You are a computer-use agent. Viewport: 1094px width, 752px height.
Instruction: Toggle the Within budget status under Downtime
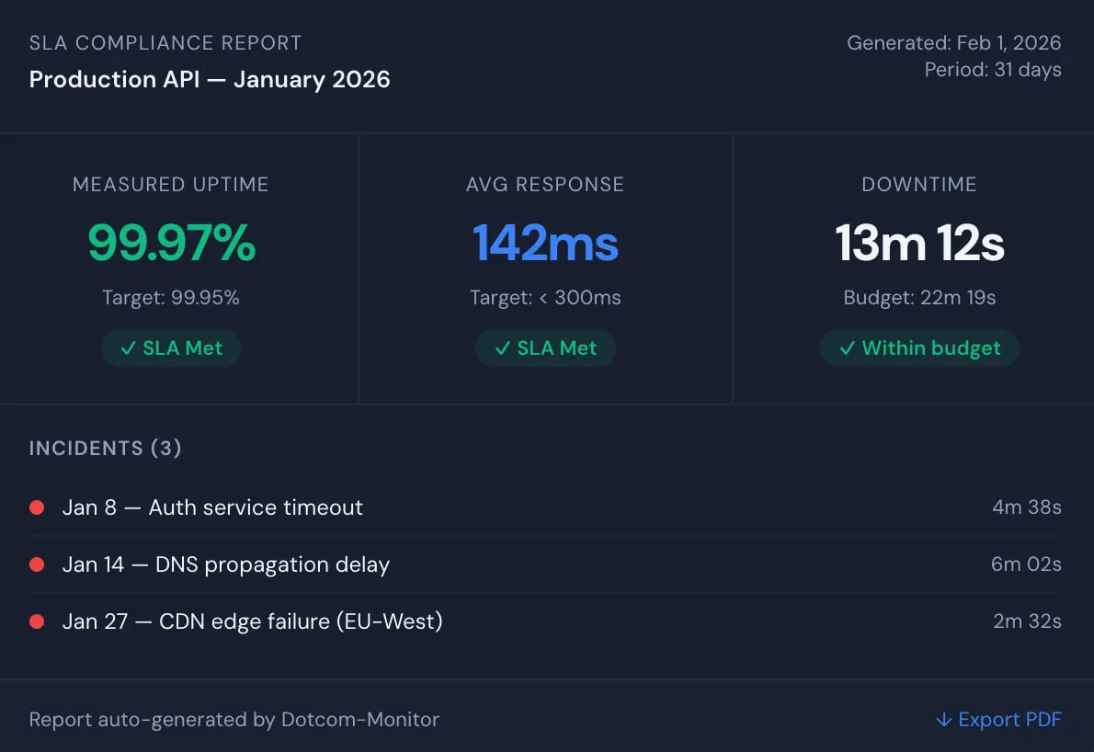[919, 348]
